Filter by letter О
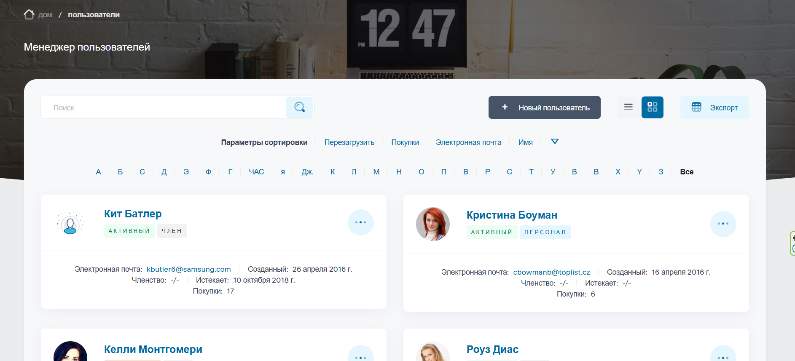Viewport: 795px width, 361px height. click(422, 172)
